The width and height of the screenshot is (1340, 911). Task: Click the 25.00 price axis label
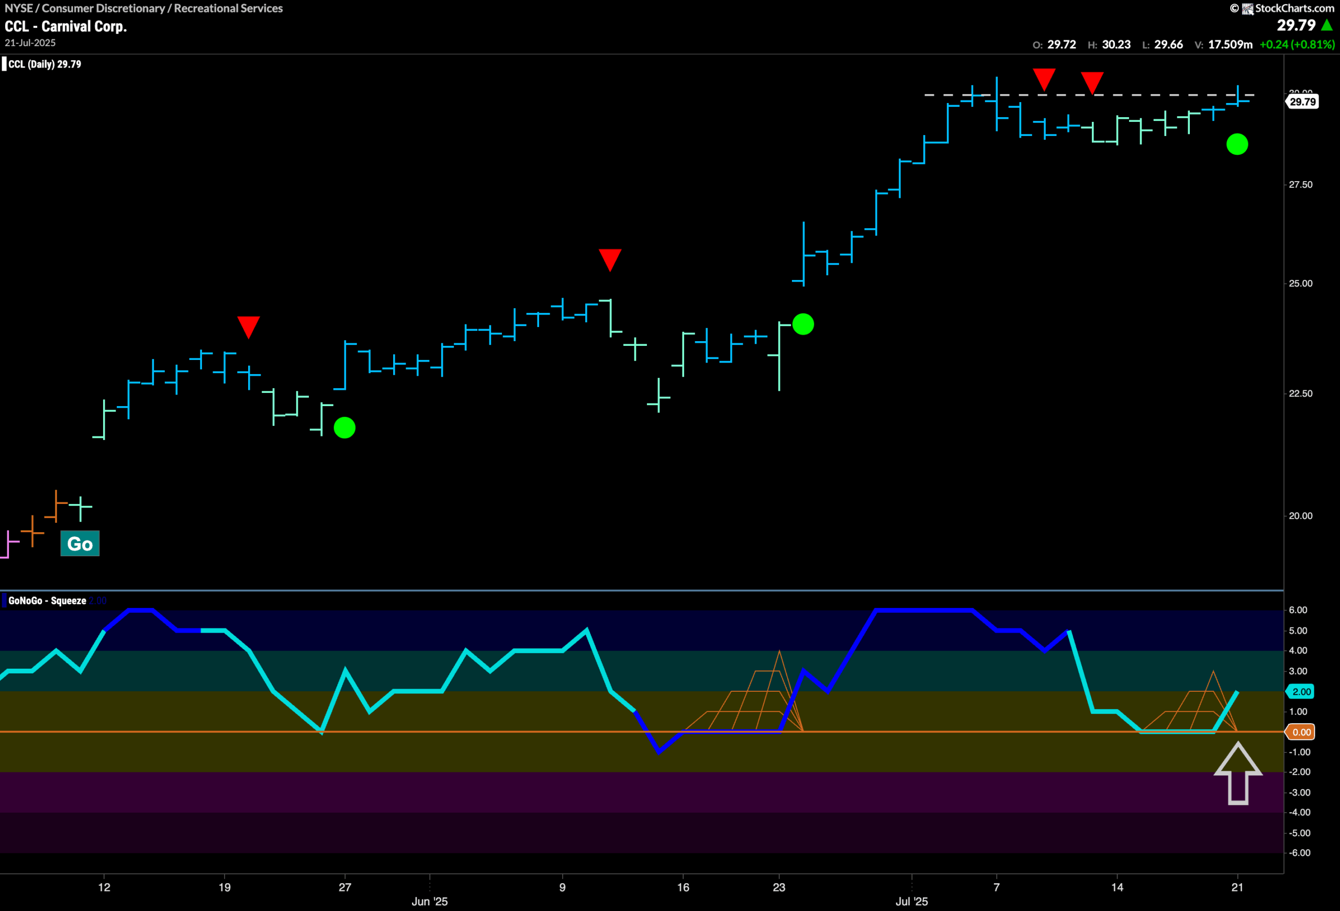(x=1300, y=284)
